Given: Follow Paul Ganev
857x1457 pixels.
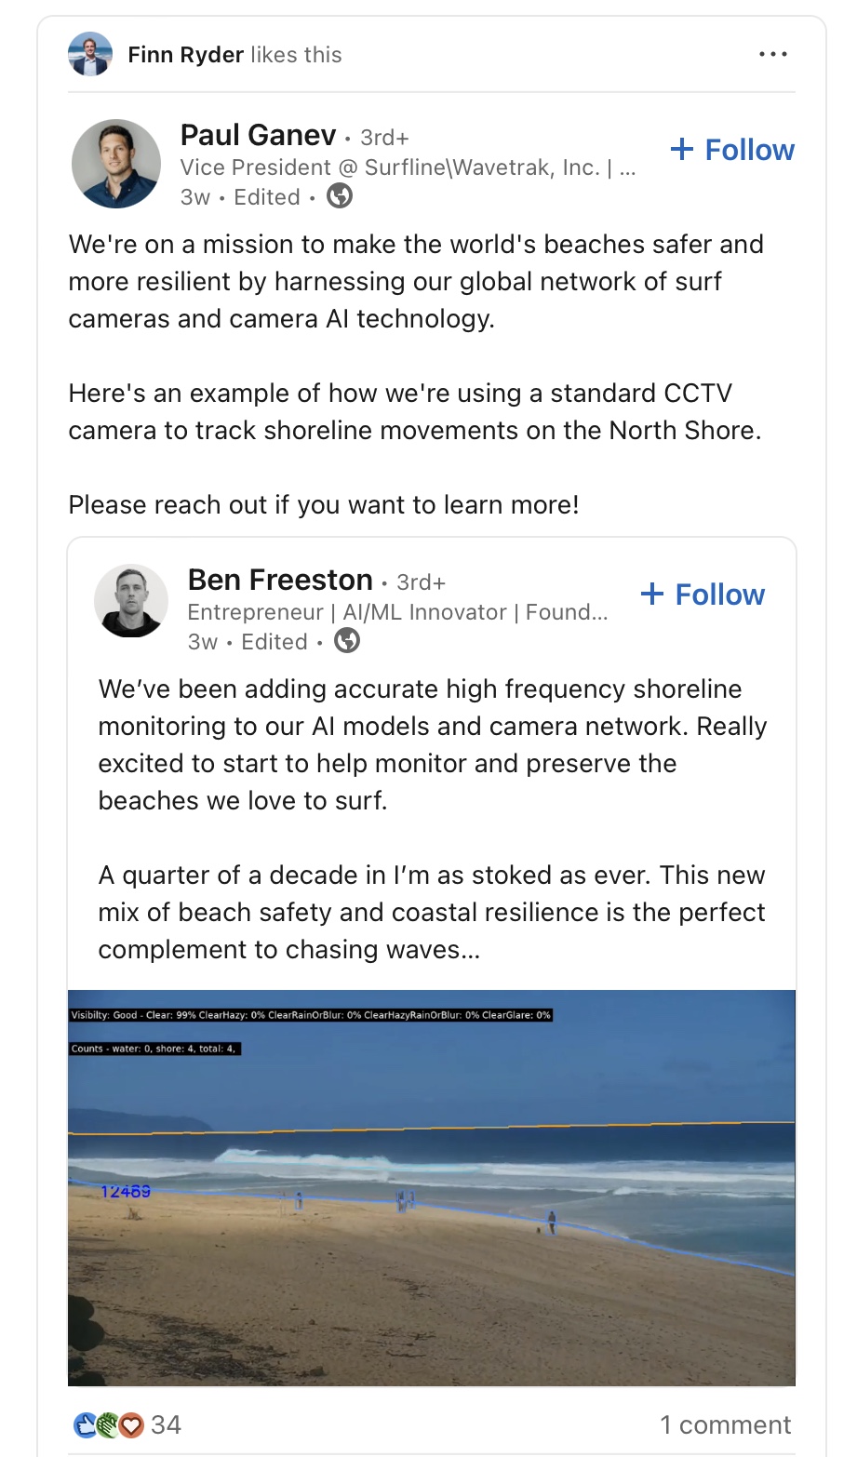Looking at the screenshot, I should [732, 150].
